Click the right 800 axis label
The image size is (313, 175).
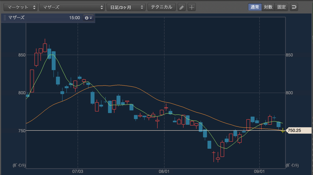coord(289,93)
